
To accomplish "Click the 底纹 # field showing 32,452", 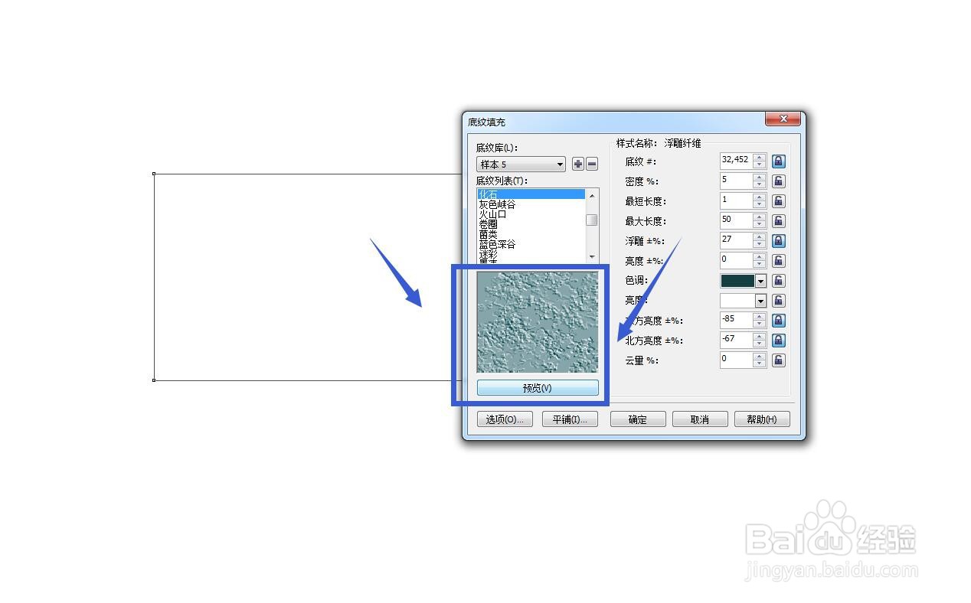I will (x=736, y=161).
